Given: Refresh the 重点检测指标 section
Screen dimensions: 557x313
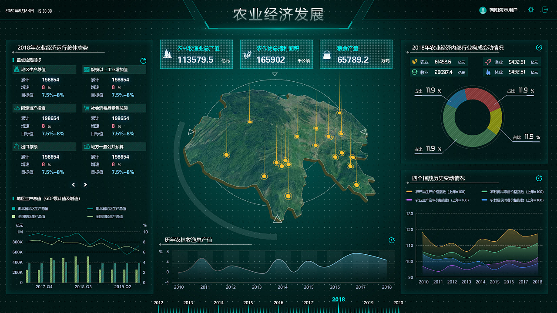Looking at the screenshot, I should pyautogui.click(x=143, y=60).
